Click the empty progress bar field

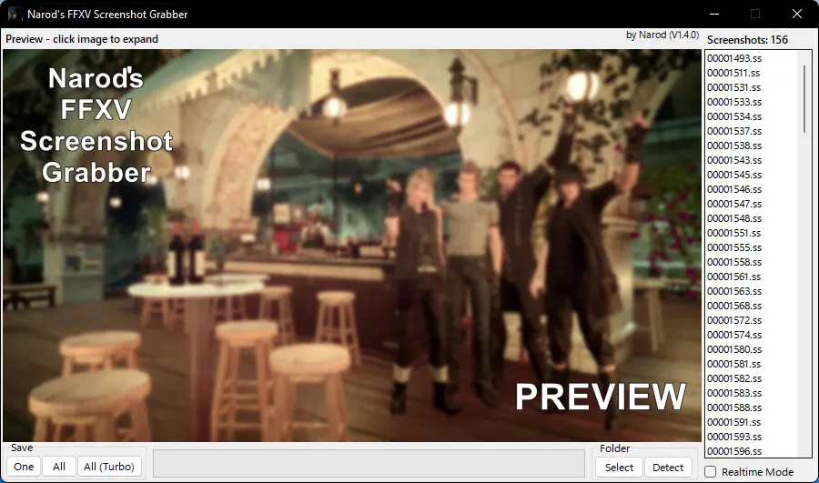tap(369, 464)
